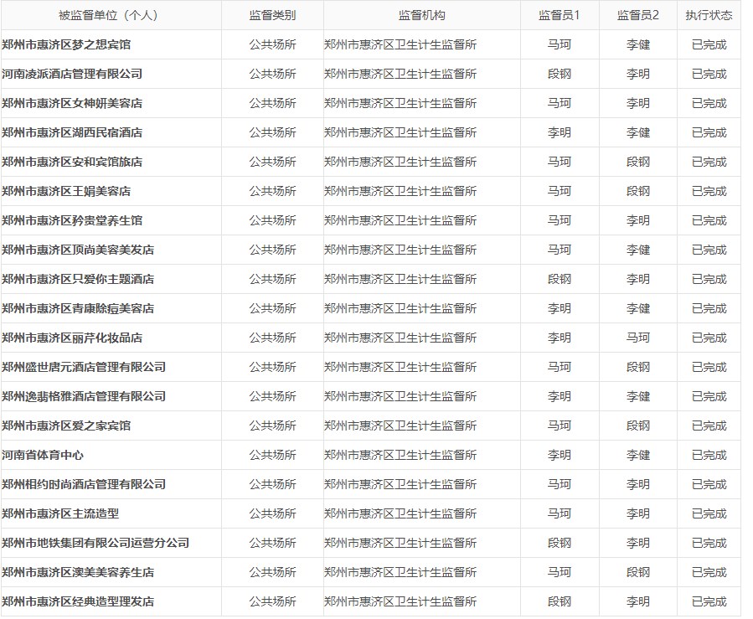Click 段钢 in 河南凌派酒店 row

(559, 74)
